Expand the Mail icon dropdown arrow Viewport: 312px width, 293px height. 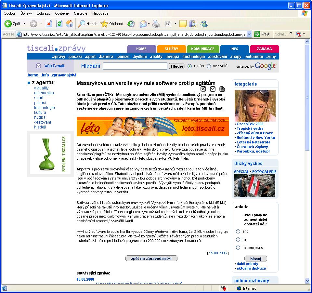coord(149,24)
